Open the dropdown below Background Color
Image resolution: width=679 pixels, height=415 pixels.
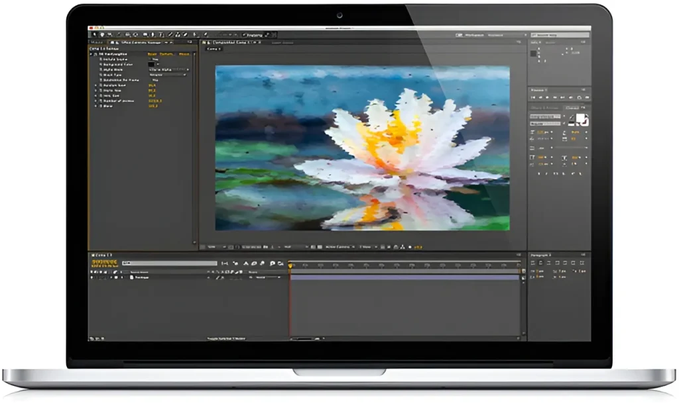(169, 69)
